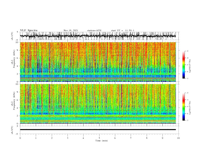This screenshot has width=201, height=155.
Task: Click the time axis tick label "10" at the right end
Action: (x=178, y=138)
